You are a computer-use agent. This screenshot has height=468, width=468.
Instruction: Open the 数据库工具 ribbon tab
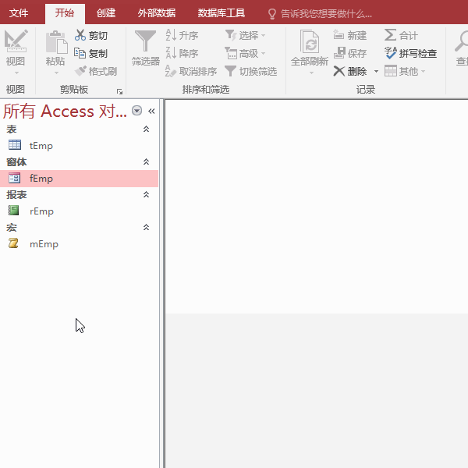pyautogui.click(x=222, y=13)
